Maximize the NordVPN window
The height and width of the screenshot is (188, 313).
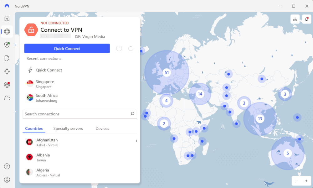(294, 6)
